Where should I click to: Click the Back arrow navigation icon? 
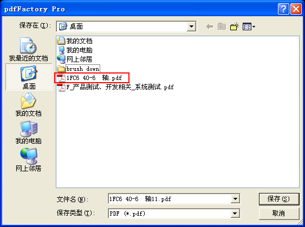coord(210,26)
